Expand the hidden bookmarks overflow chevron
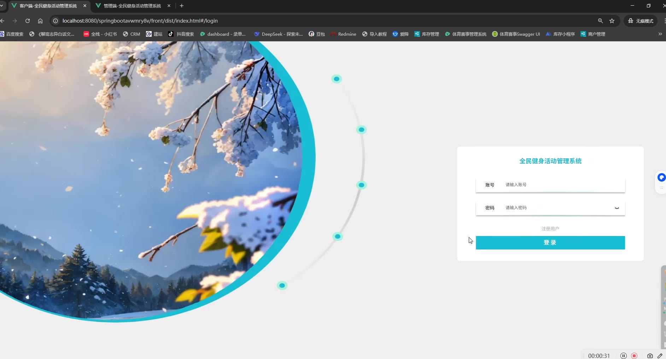This screenshot has height=359, width=666. (x=660, y=34)
